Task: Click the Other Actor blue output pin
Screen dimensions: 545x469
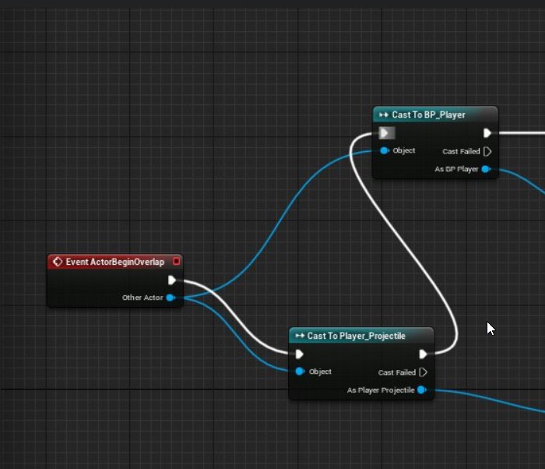Action: pos(171,298)
